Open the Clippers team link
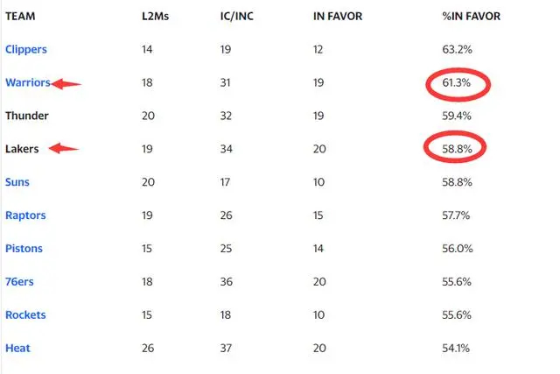This screenshot has width=560, height=374. [26, 50]
